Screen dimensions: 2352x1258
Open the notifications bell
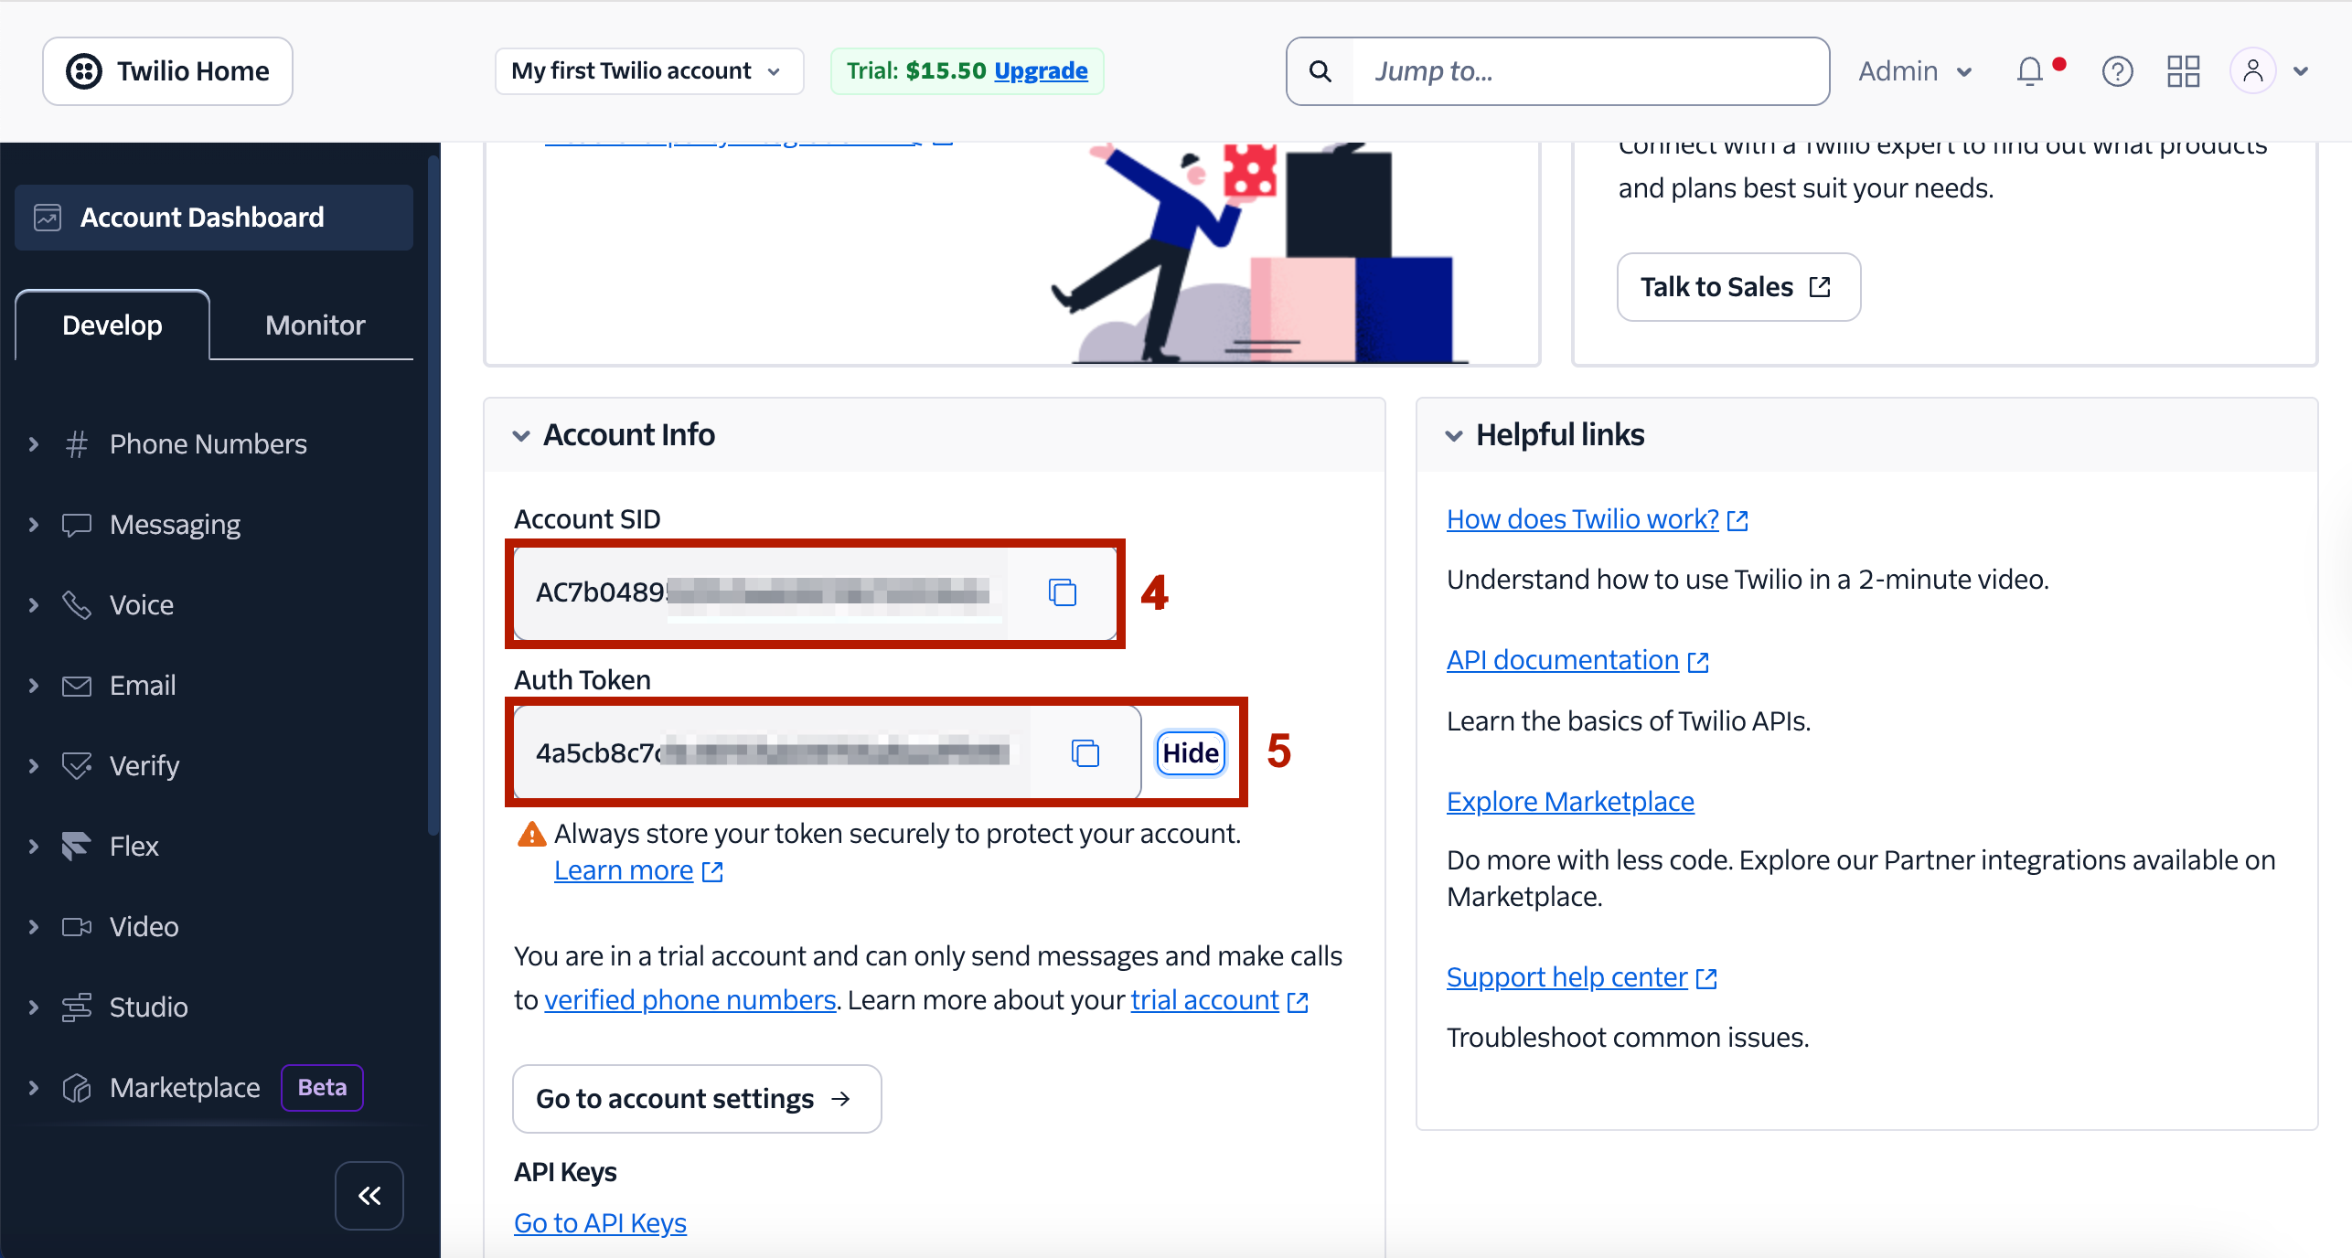[2030, 71]
